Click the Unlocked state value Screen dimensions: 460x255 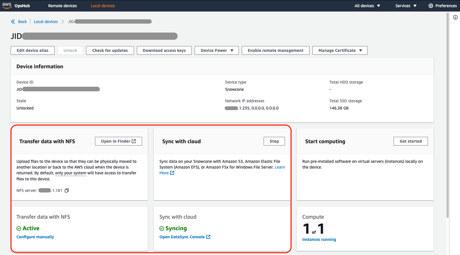25,108
